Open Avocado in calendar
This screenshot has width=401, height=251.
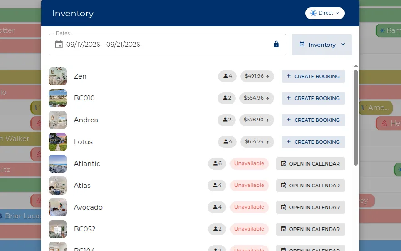click(311, 207)
